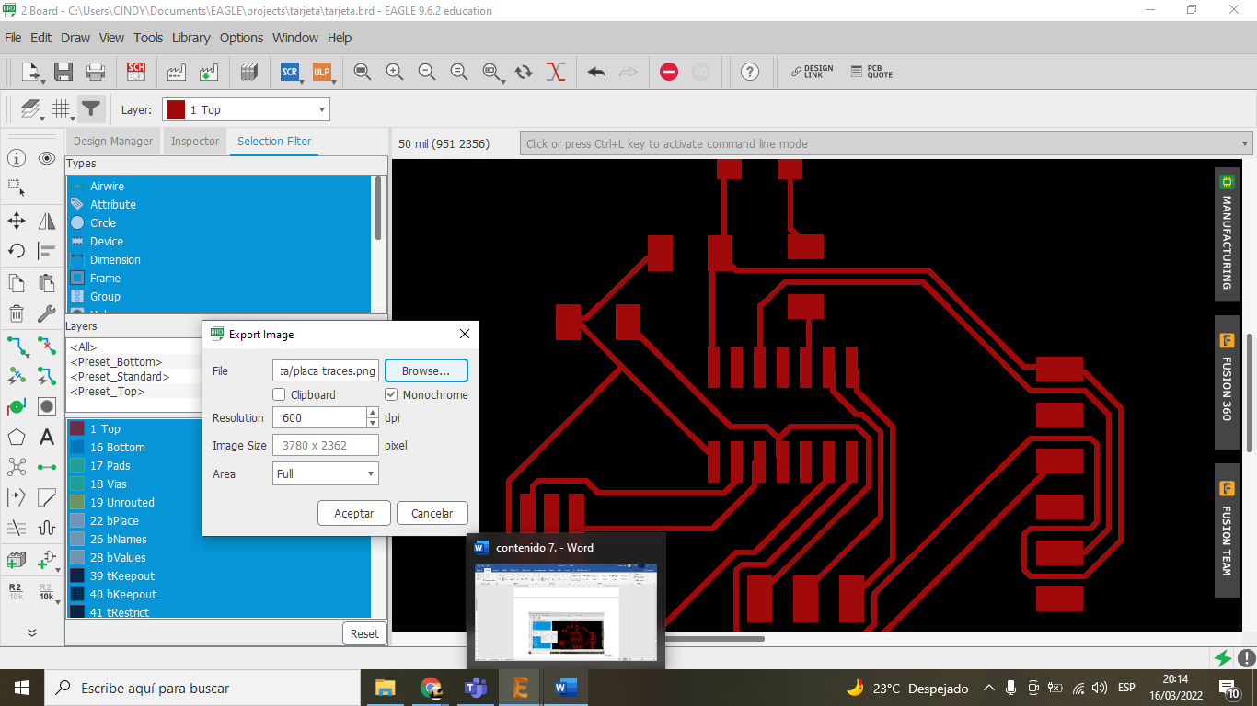Click the Word window preview thumbnail

(565, 611)
